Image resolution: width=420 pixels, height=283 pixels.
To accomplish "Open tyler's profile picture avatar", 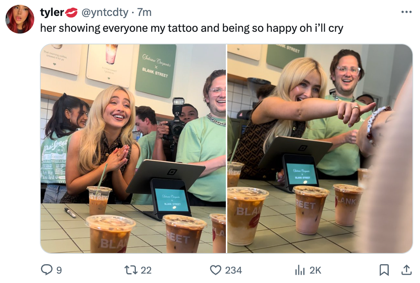I will point(20,19).
